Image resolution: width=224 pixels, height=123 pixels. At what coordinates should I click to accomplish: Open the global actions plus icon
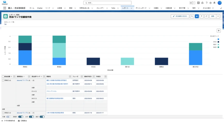click(198, 3)
